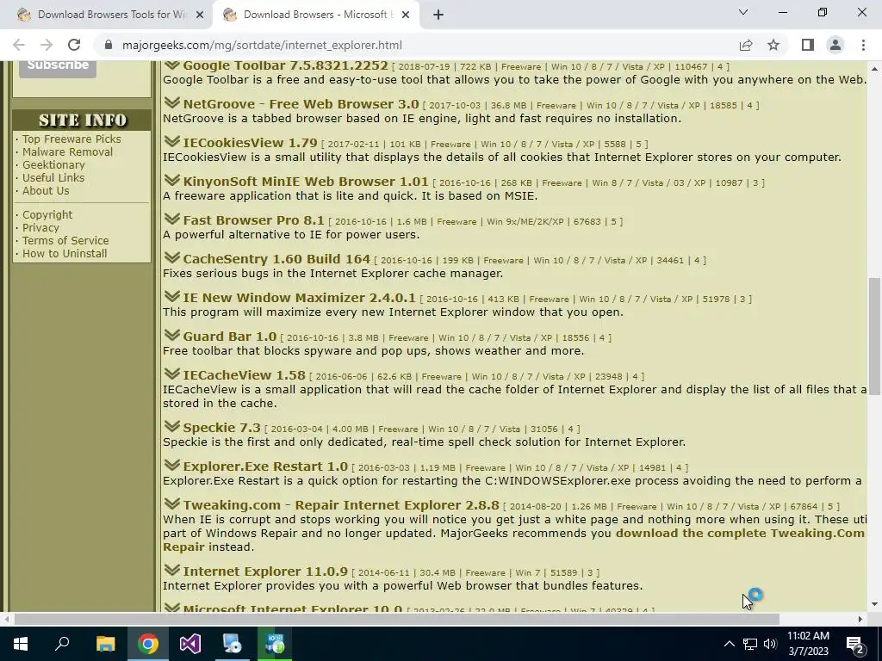
Task: Click the address bar URL
Action: 262,45
